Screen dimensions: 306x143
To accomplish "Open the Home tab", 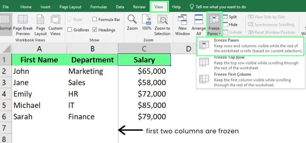I will click(26, 7).
